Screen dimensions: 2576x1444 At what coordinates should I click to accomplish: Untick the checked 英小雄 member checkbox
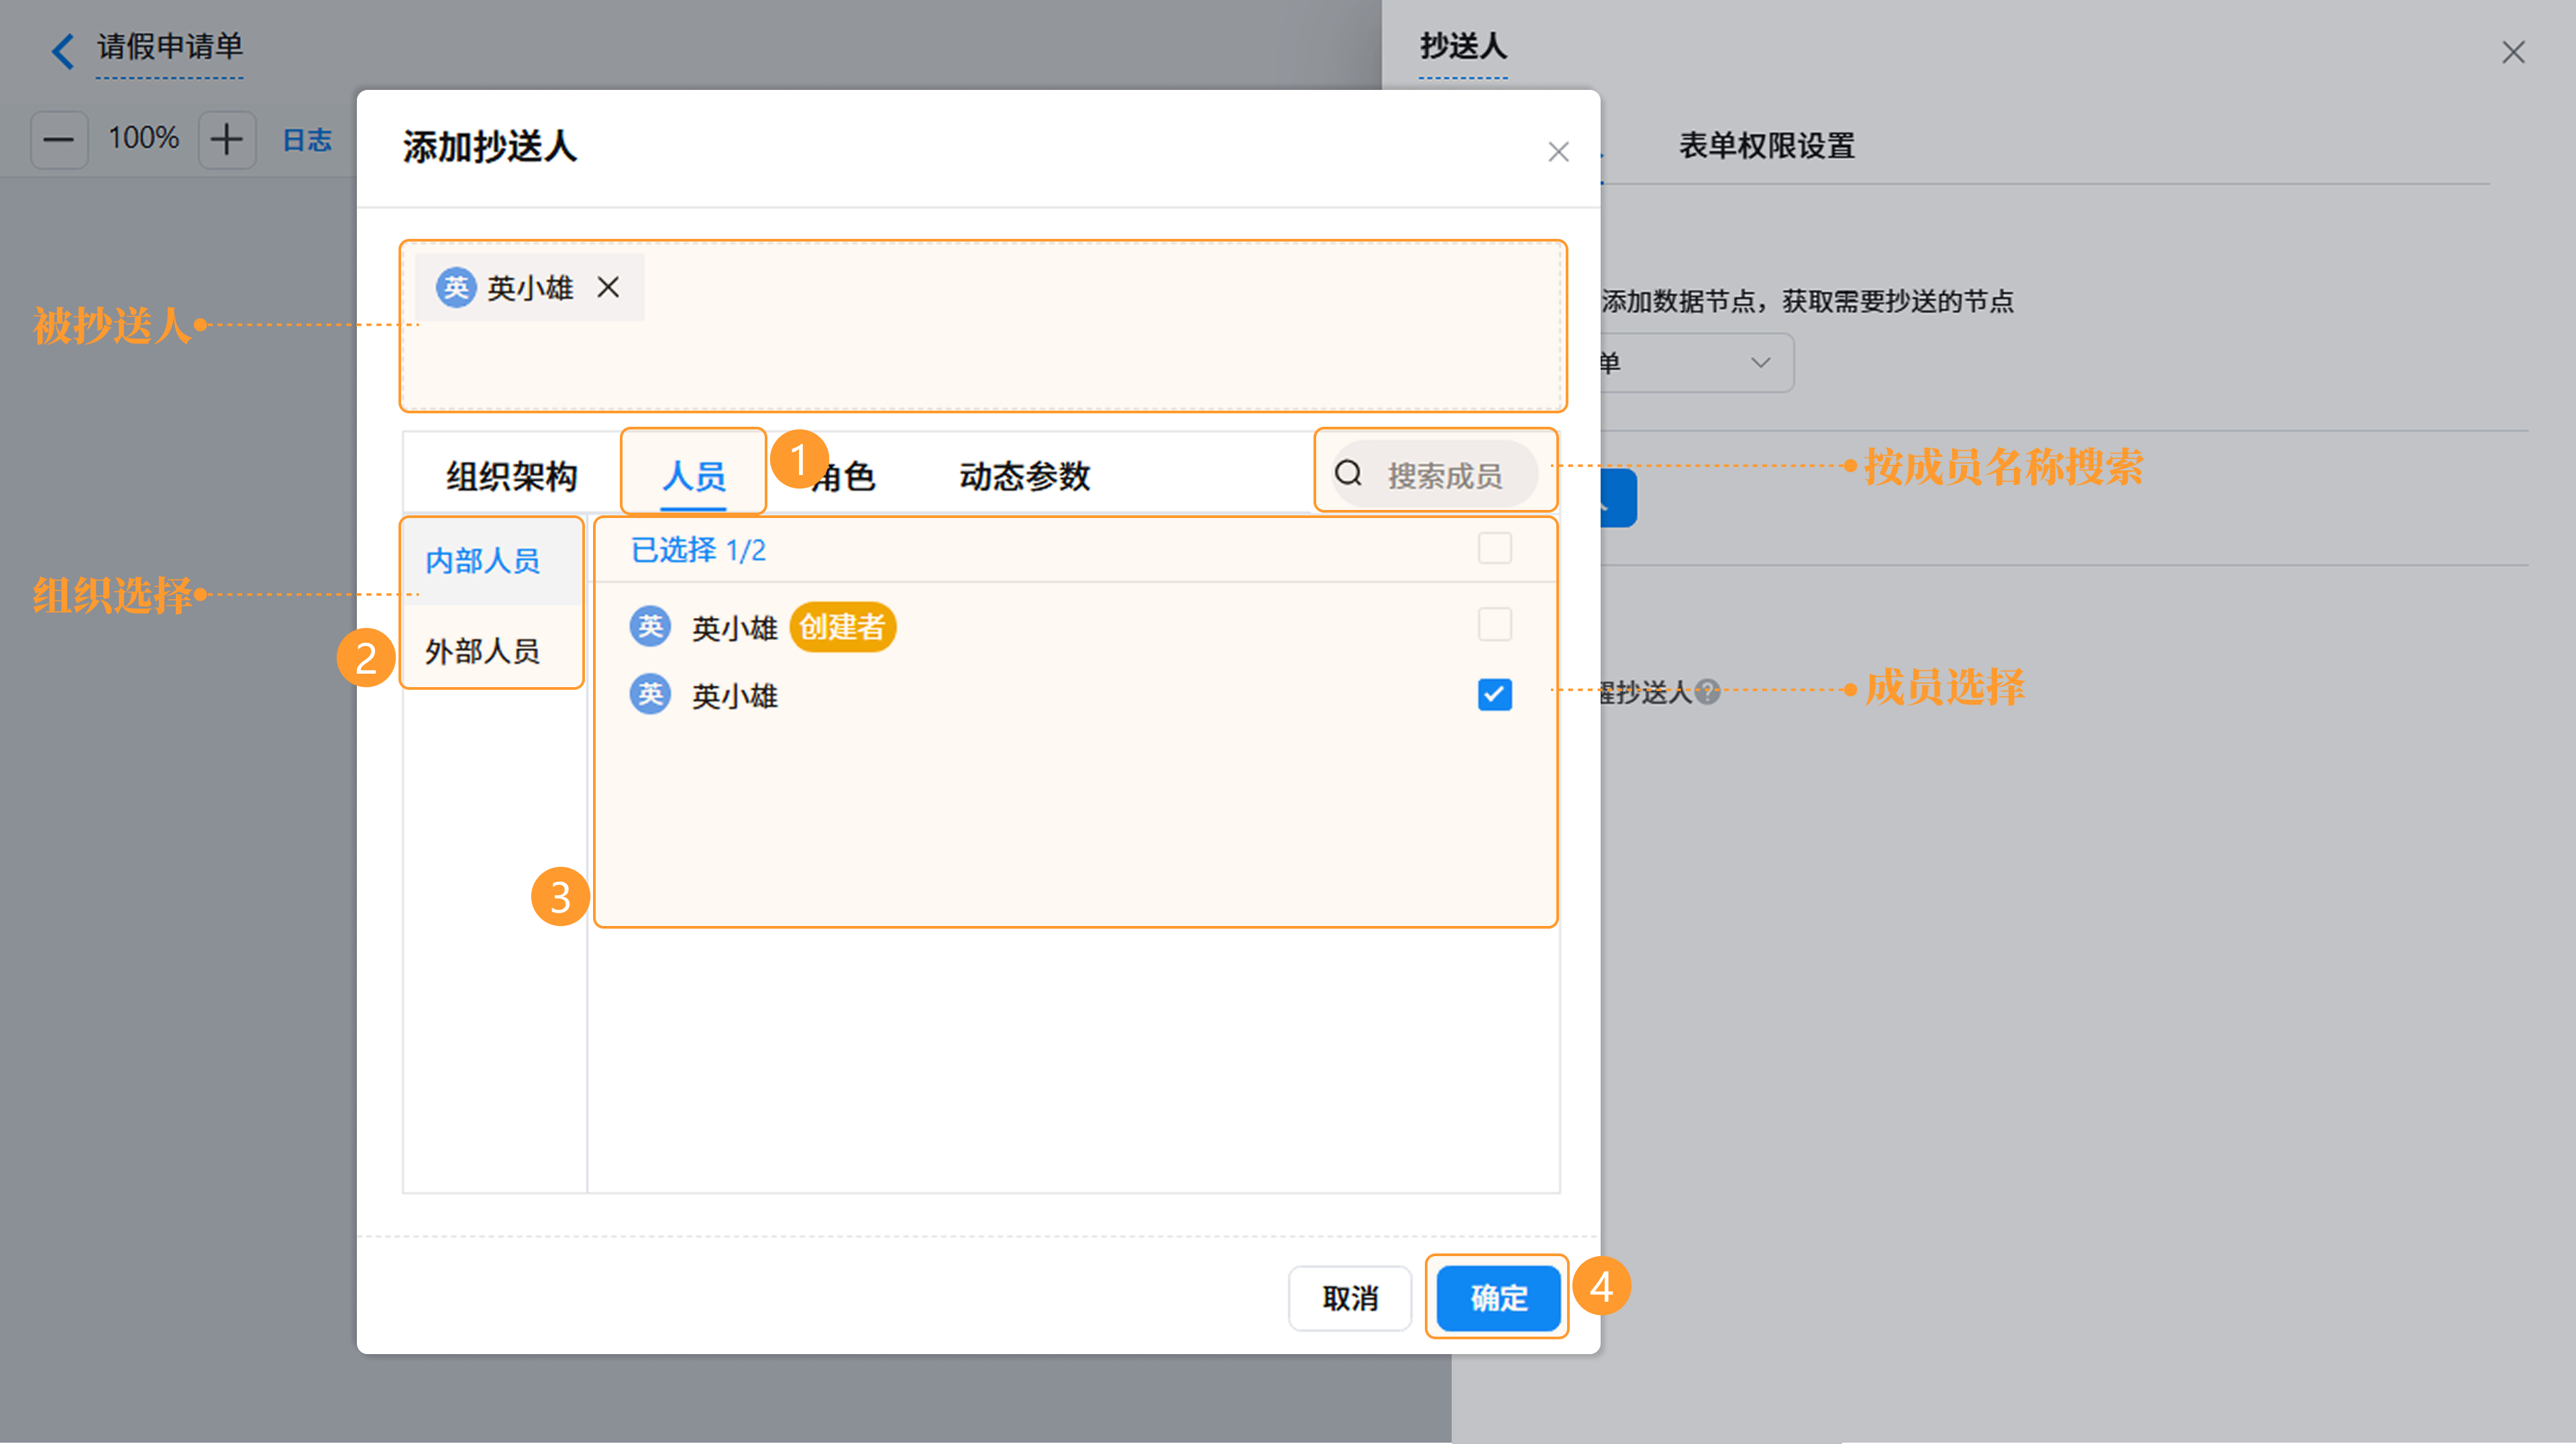tap(1495, 694)
